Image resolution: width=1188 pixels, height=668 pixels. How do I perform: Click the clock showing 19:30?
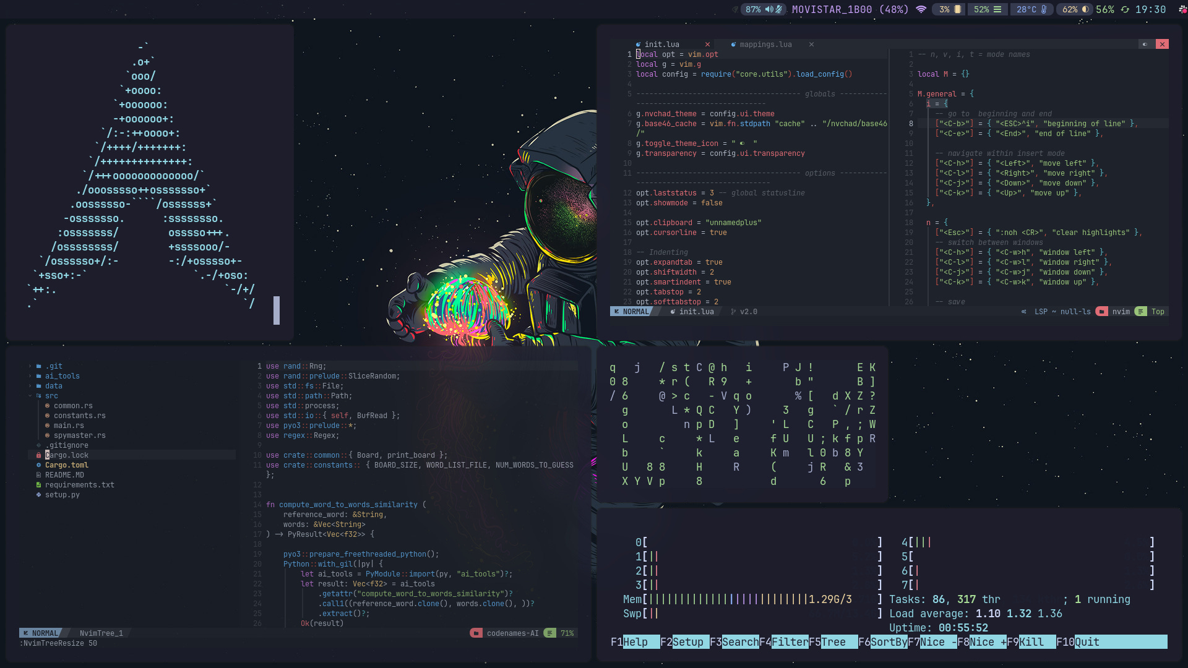(x=1150, y=9)
